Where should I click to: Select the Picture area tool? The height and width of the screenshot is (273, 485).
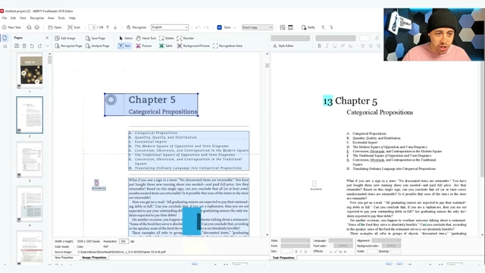coord(143,45)
